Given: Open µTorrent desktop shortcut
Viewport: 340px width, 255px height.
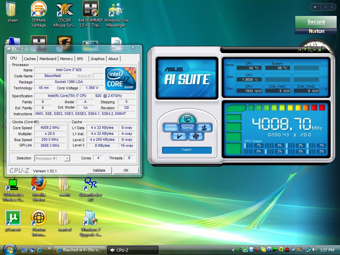Looking at the screenshot, I should [13, 221].
